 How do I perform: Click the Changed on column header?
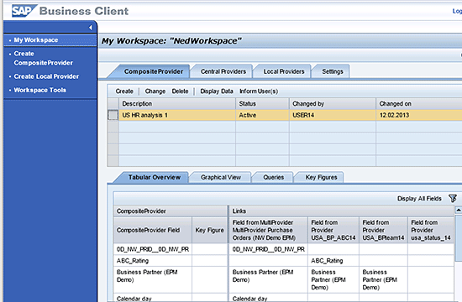[x=419, y=104]
